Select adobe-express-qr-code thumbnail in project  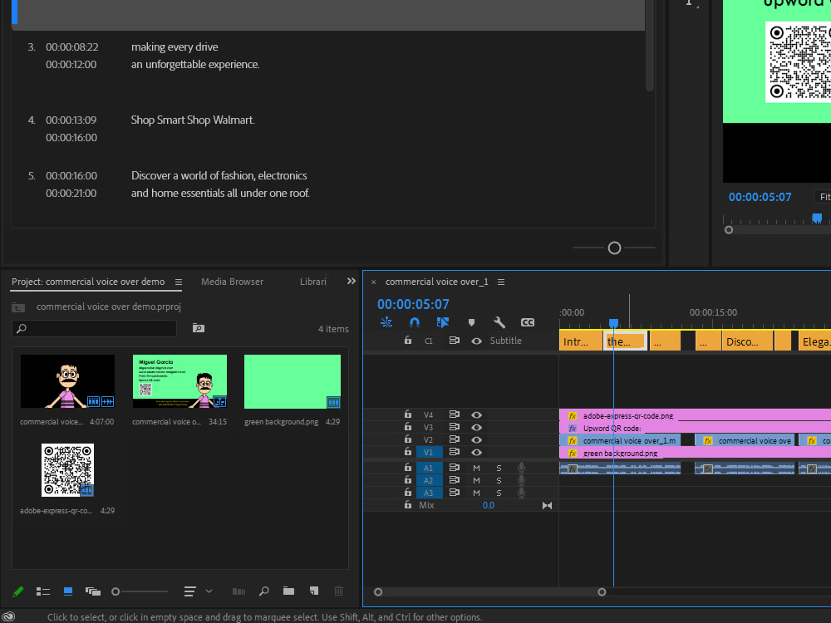67,470
